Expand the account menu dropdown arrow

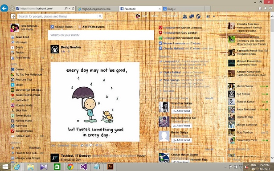pyautogui.click(x=214, y=16)
